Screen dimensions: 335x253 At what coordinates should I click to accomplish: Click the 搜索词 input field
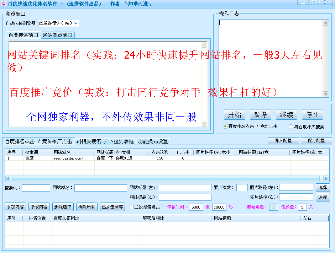[36, 188]
